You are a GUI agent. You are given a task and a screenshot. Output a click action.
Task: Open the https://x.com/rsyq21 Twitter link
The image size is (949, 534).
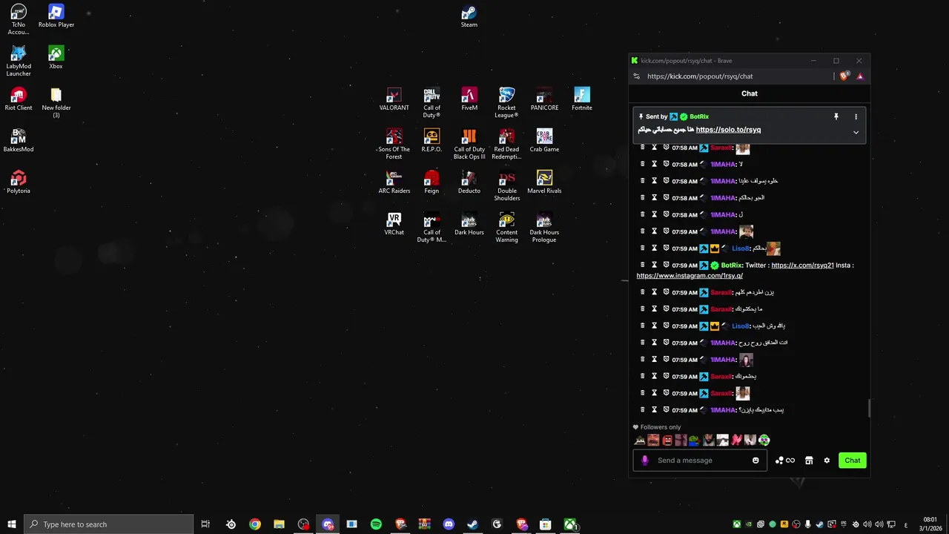pos(802,266)
